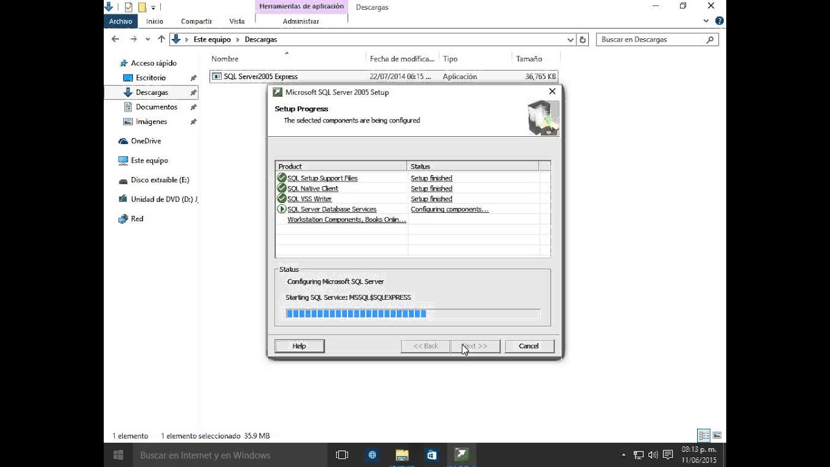Click SQL Setup taskbar icon
The width and height of the screenshot is (830, 467).
[462, 455]
